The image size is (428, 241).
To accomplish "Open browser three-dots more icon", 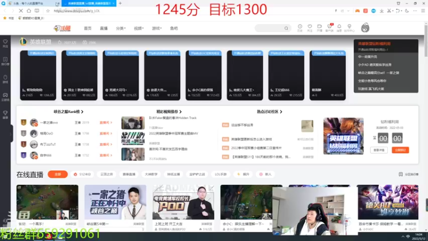I will [415, 11].
